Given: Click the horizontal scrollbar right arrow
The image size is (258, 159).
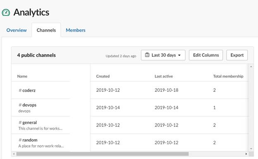Looking at the screenshot, I should [x=246, y=154].
